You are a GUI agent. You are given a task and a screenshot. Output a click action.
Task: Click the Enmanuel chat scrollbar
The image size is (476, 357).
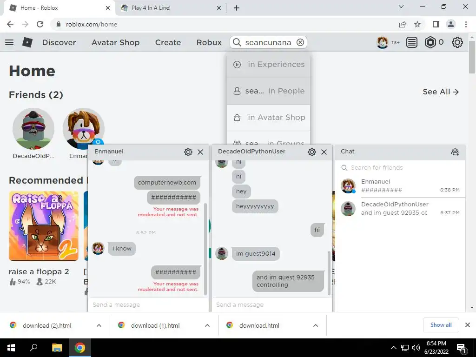tap(205, 249)
